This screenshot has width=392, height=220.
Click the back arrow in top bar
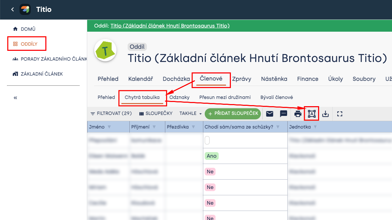click(13, 9)
